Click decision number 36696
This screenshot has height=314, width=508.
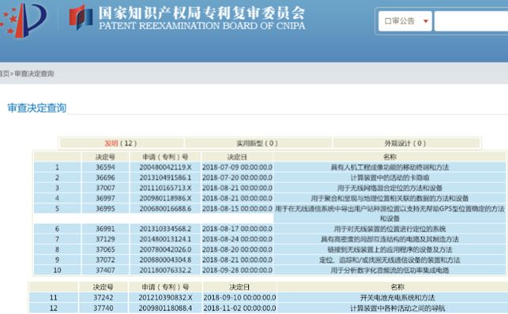click(x=105, y=178)
